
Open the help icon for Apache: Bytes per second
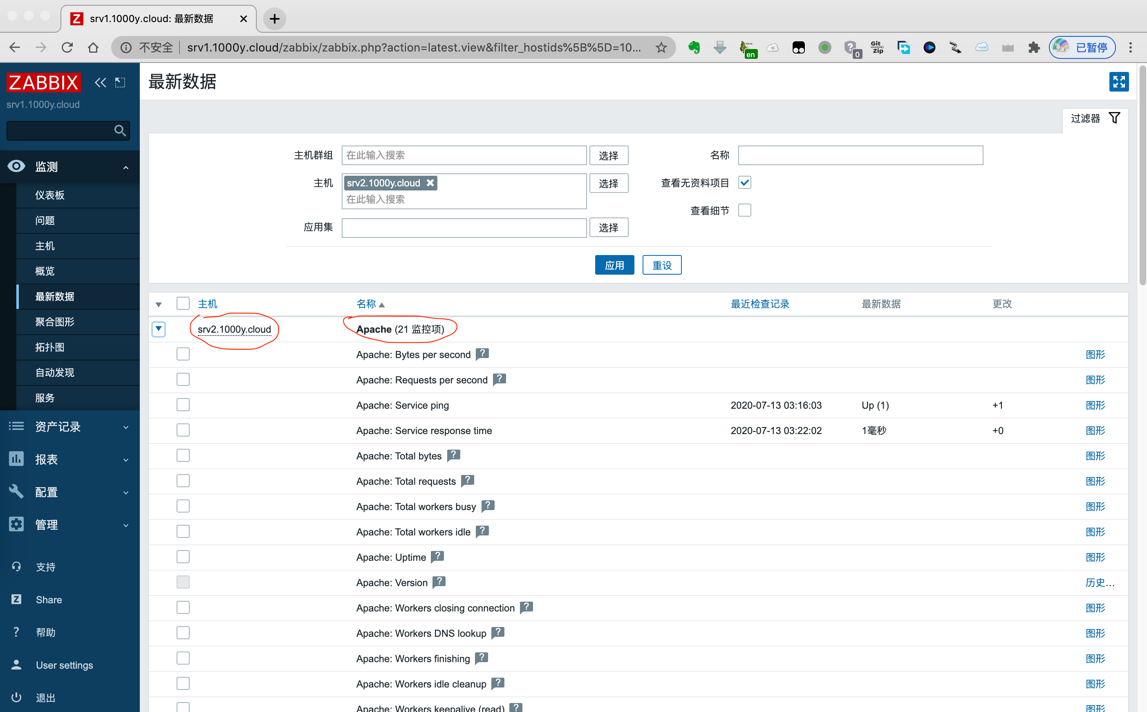coord(482,354)
